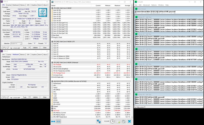
Task: Click Worker #6 Self-Test window icon
Action: point(136,94)
